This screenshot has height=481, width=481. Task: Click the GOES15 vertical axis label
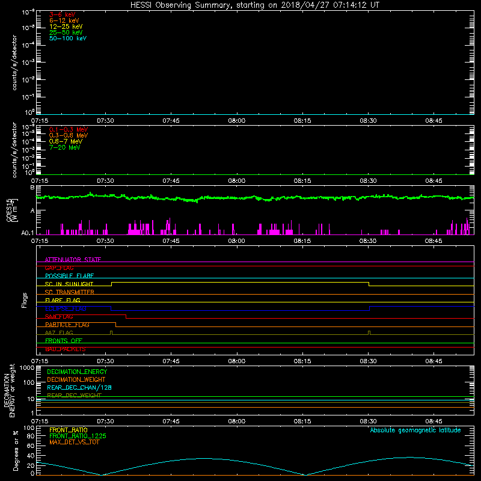12,210
